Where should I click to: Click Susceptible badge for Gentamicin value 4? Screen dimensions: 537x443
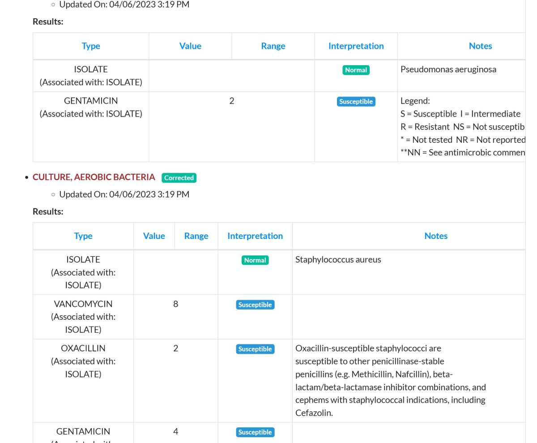(x=255, y=432)
